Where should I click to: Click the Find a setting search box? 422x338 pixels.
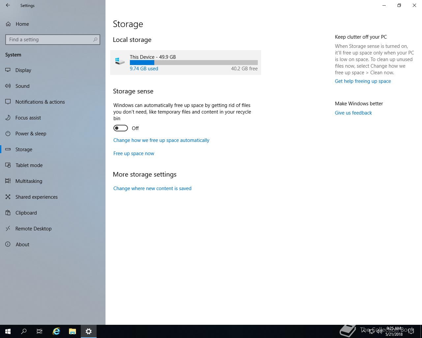coord(53,40)
